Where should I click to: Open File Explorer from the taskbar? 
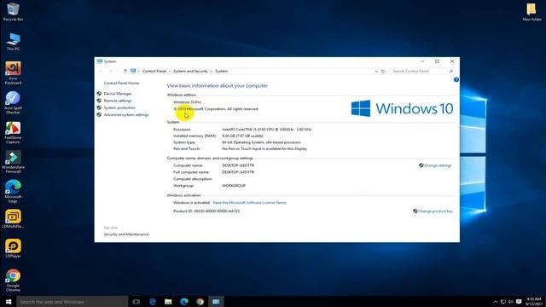pos(168,301)
